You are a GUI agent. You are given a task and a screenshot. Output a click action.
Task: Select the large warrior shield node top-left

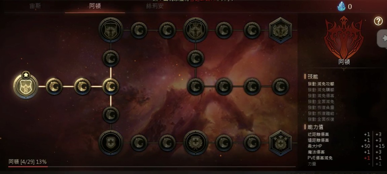(x=111, y=30)
